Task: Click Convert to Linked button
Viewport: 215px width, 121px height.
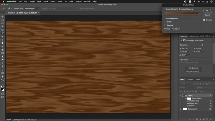Action: (193, 72)
